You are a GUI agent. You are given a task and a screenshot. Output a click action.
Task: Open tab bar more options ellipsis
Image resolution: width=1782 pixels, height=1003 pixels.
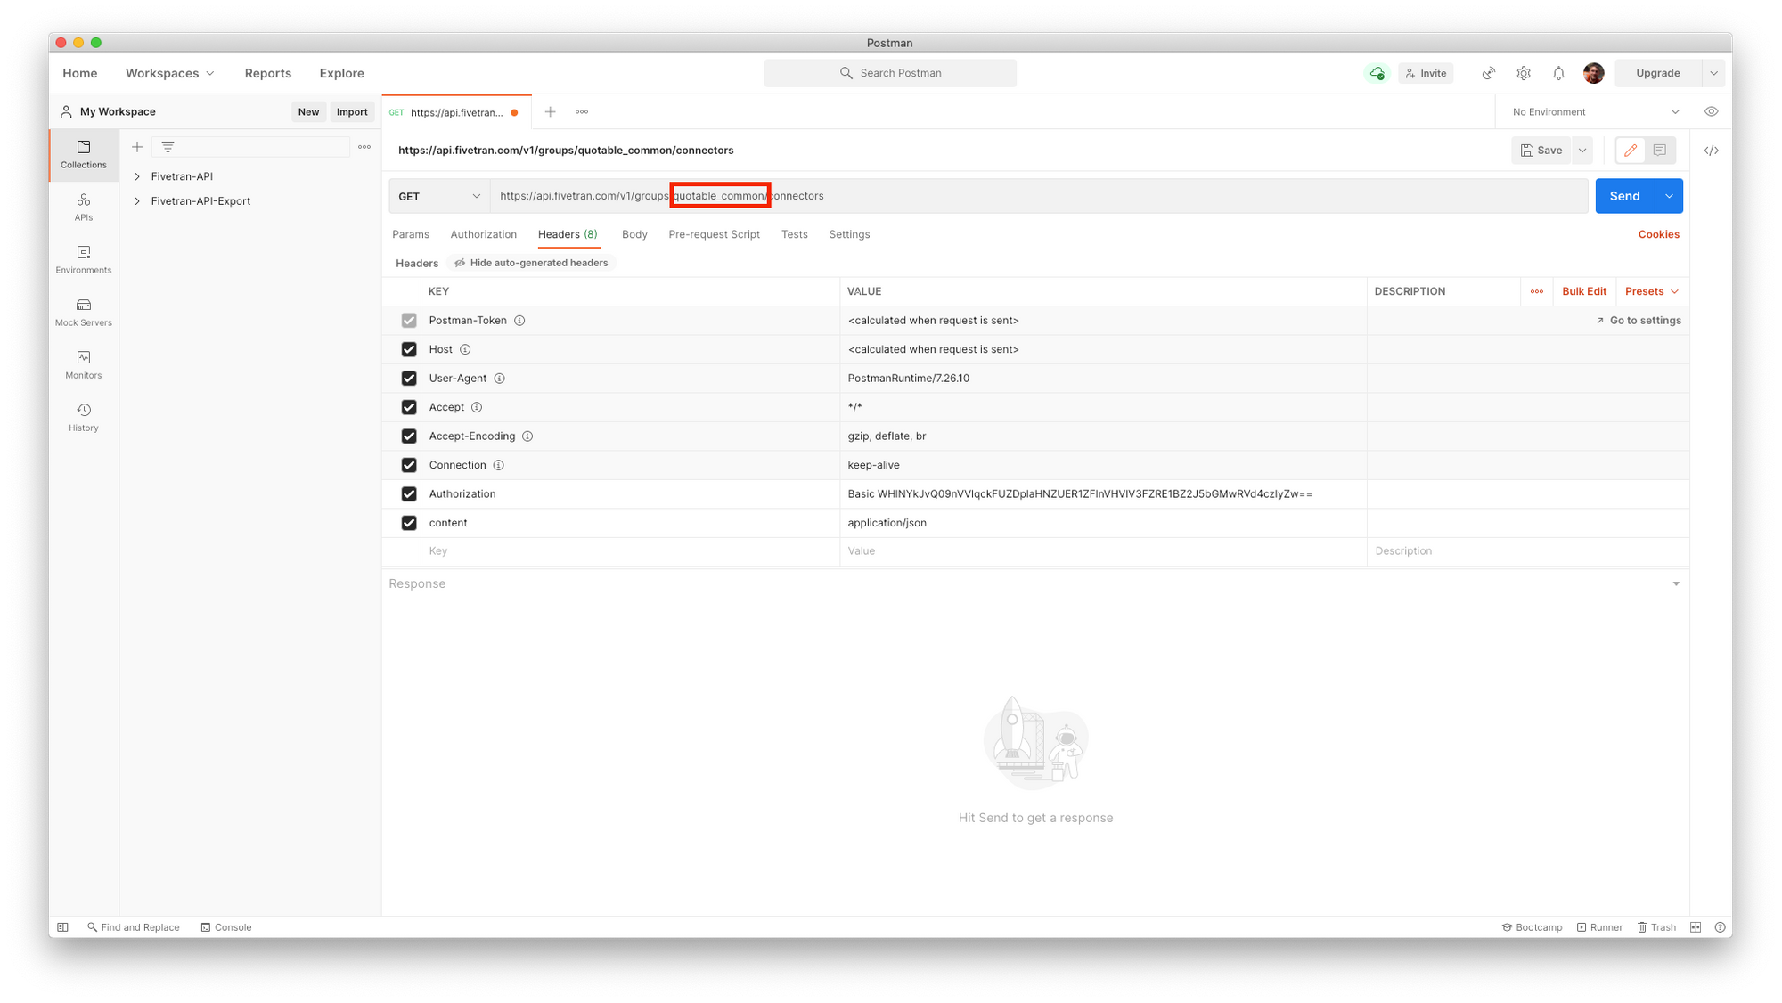click(x=582, y=112)
